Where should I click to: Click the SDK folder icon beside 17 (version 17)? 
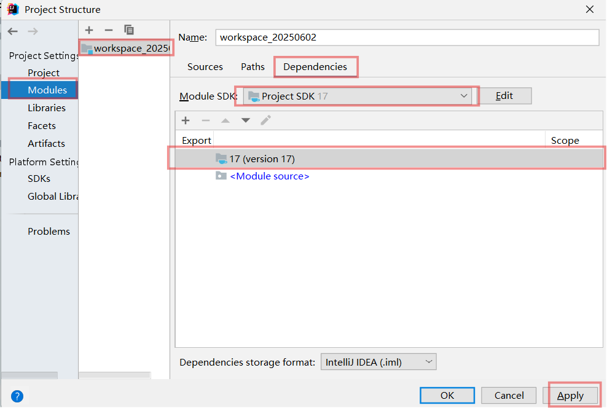pos(221,159)
